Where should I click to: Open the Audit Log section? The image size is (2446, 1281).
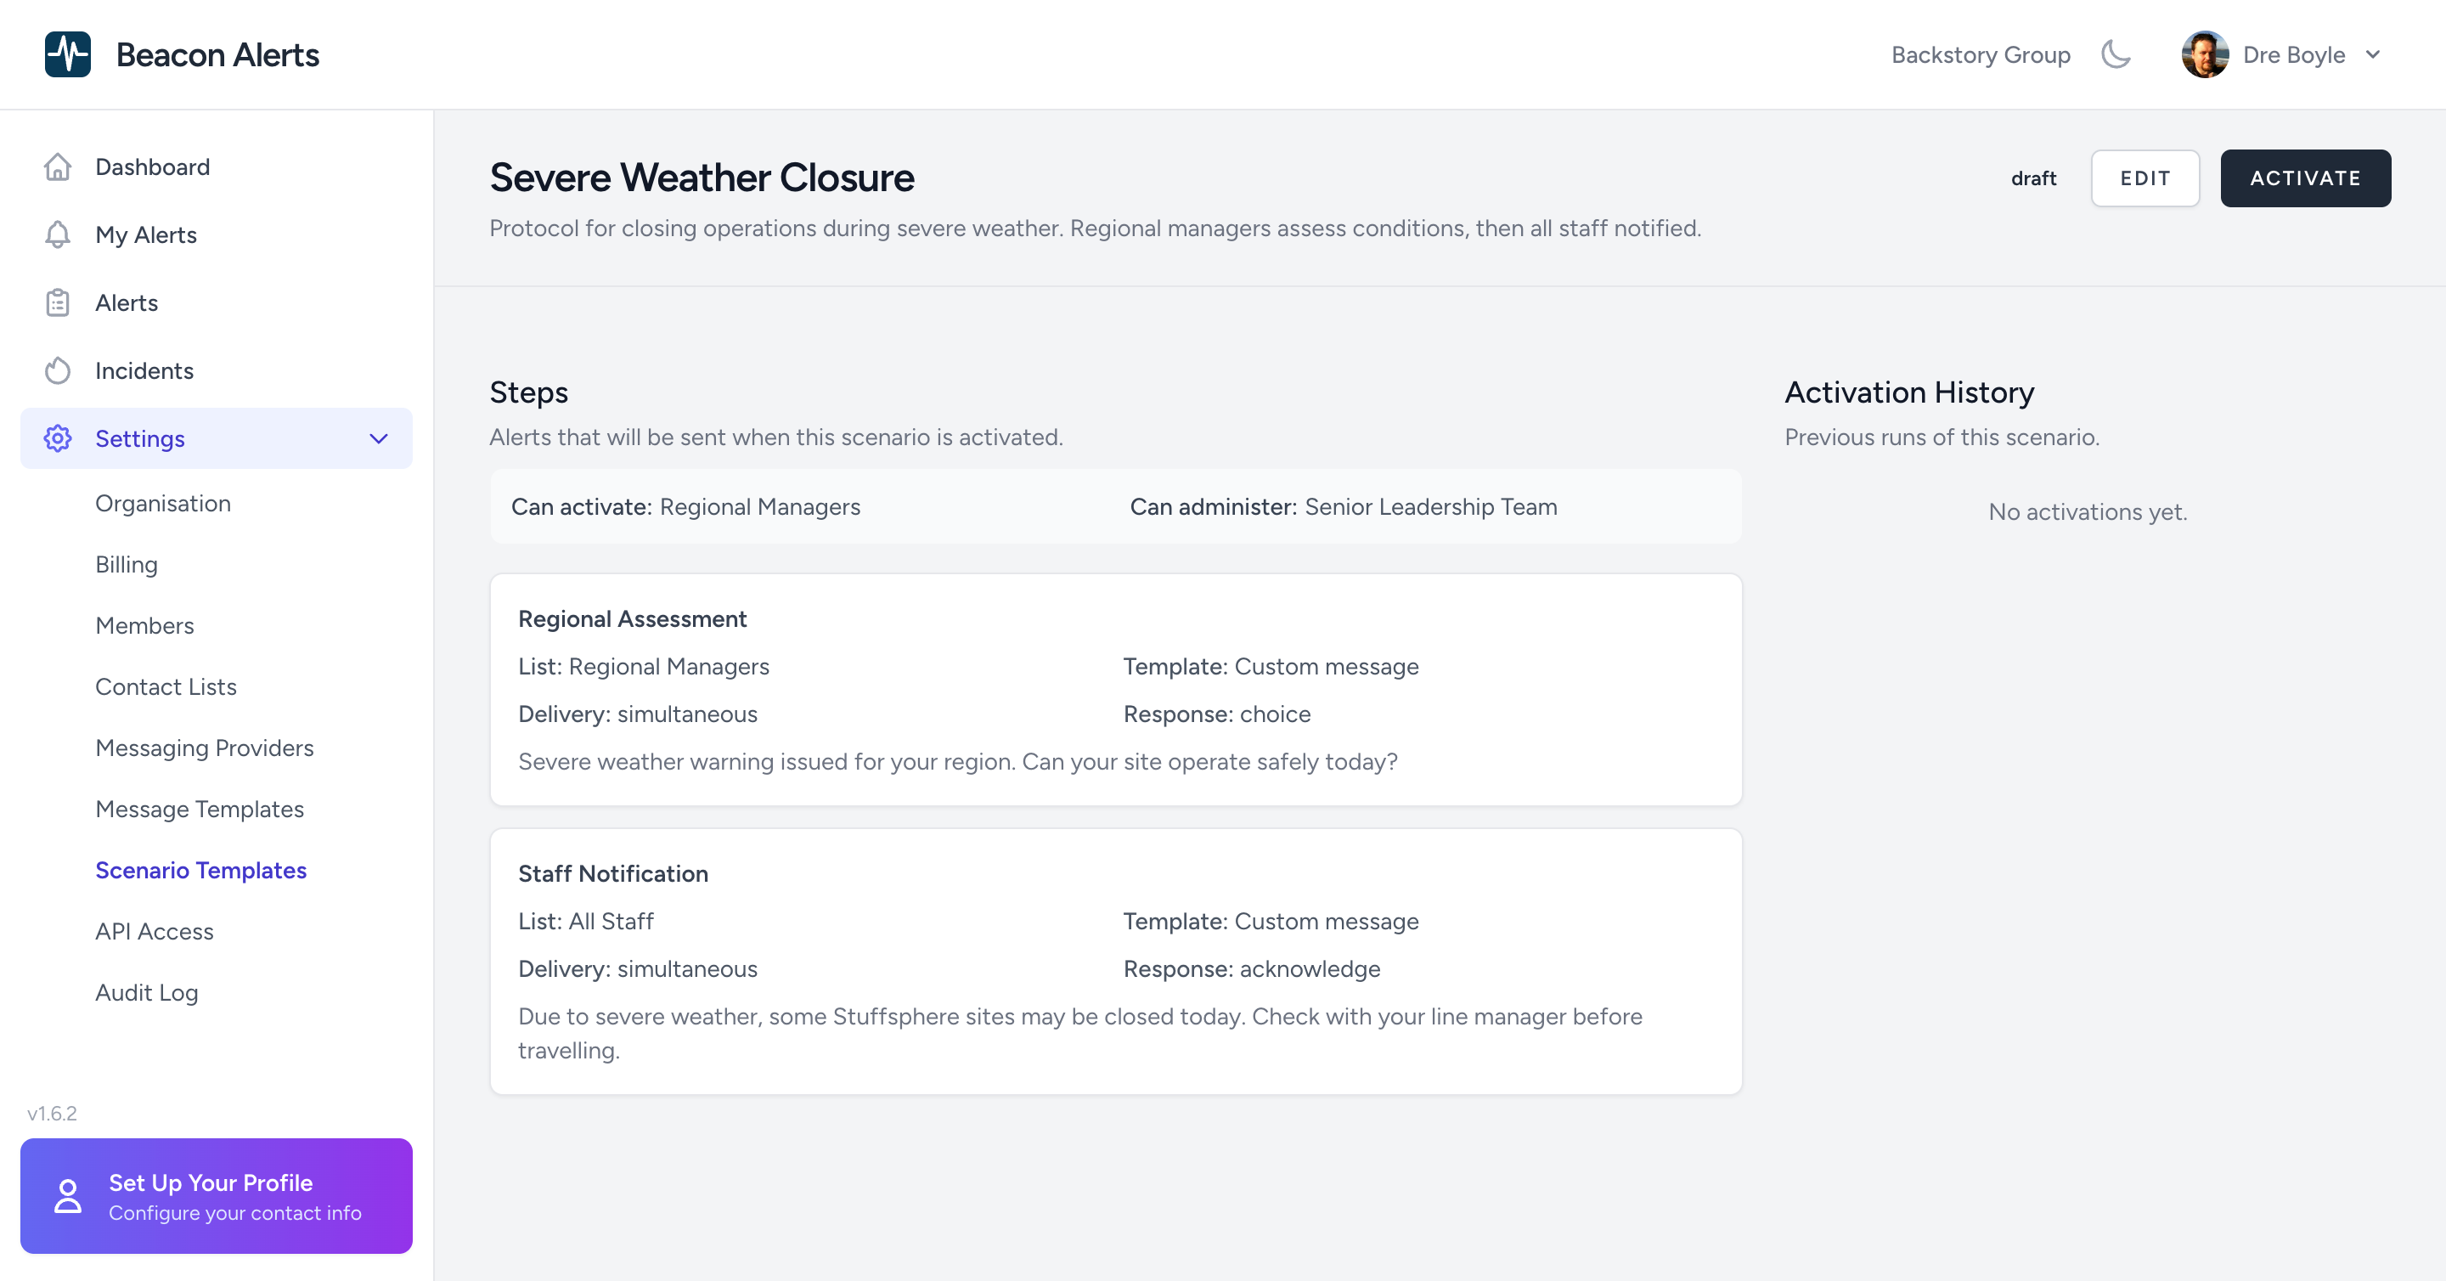click(146, 992)
